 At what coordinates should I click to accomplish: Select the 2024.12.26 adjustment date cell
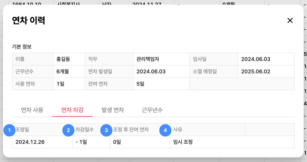tap(30, 142)
